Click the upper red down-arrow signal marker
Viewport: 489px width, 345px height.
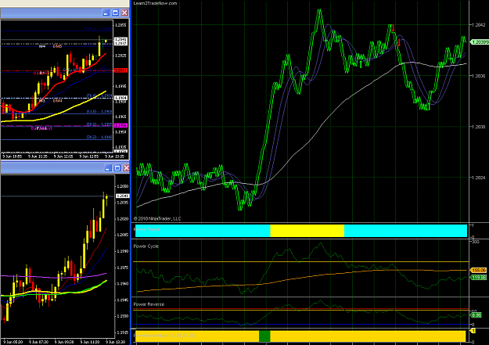point(394,27)
